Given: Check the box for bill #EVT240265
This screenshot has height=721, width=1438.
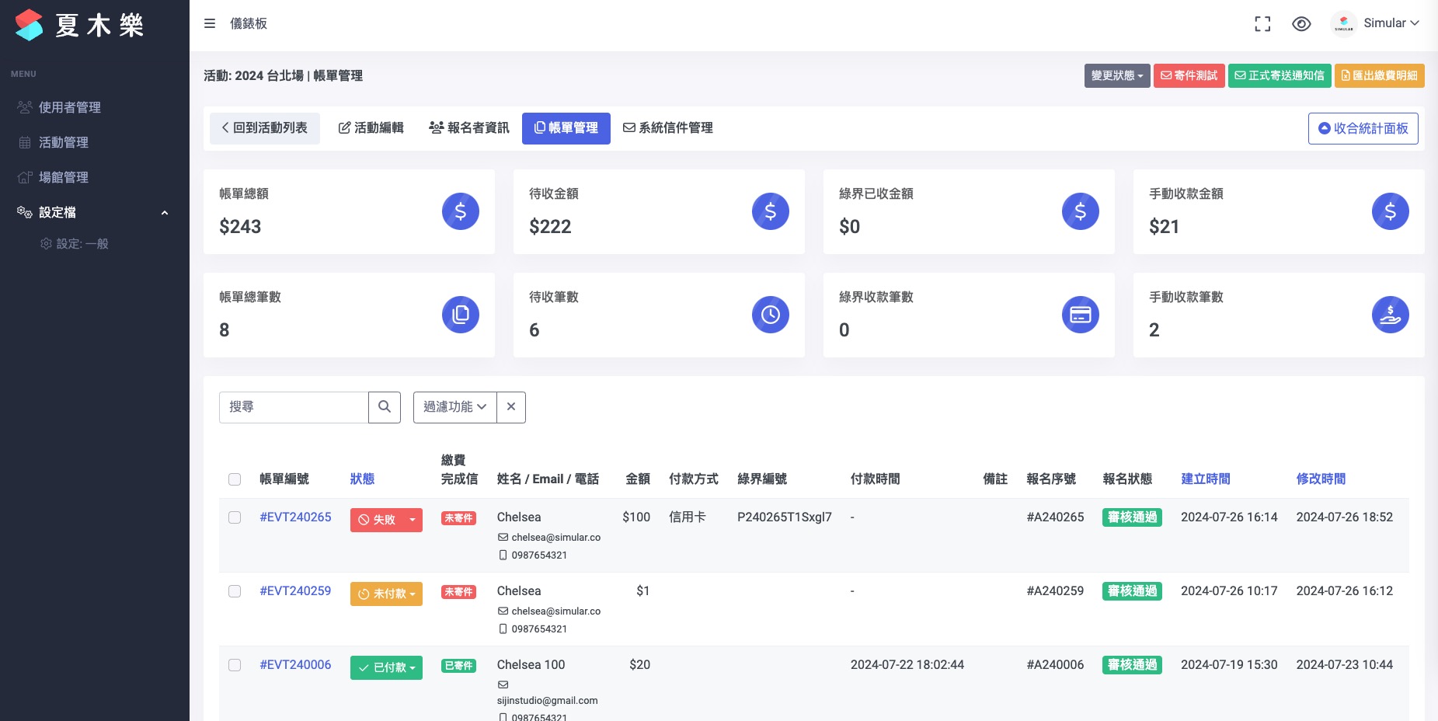Looking at the screenshot, I should tap(235, 517).
